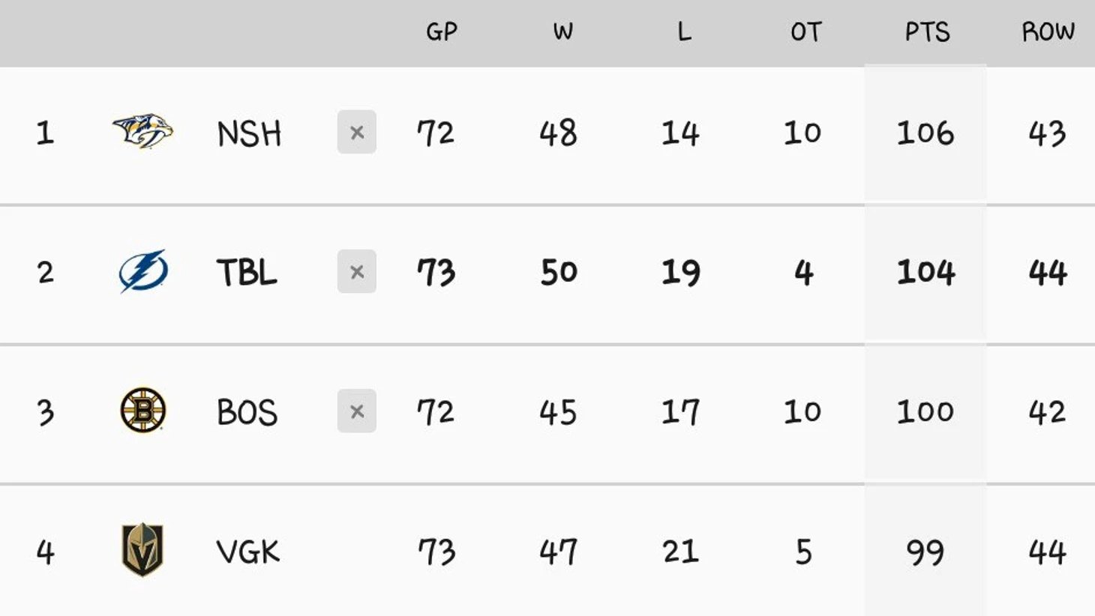Image resolution: width=1095 pixels, height=616 pixels.
Task: Click the Boston Bruins logo
Action: 142,410
